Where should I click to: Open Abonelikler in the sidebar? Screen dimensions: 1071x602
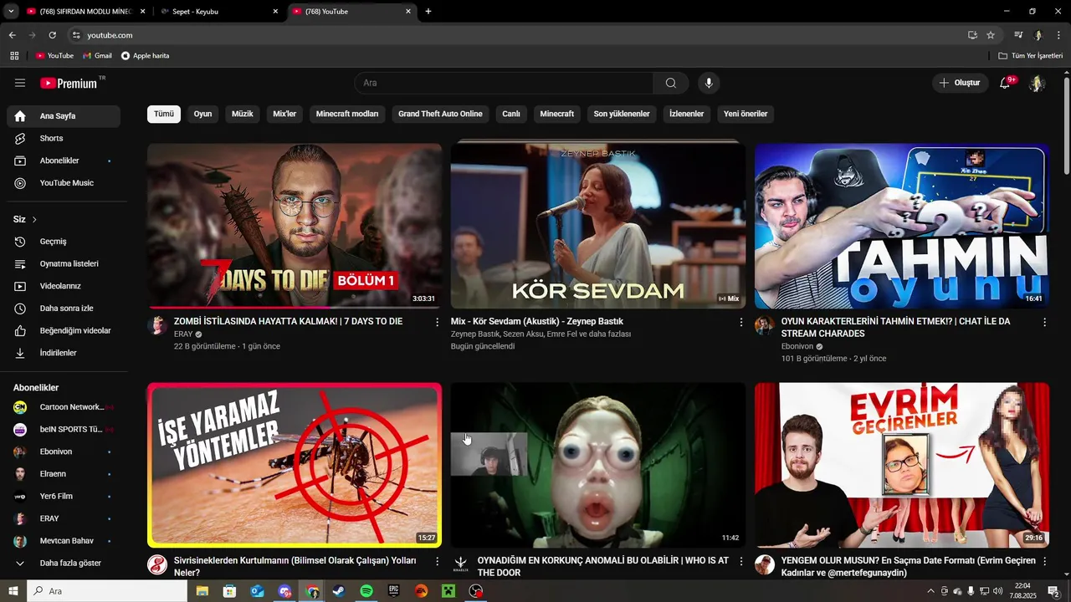[64, 161]
